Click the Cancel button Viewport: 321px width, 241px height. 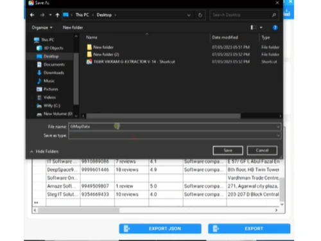[x=262, y=150]
